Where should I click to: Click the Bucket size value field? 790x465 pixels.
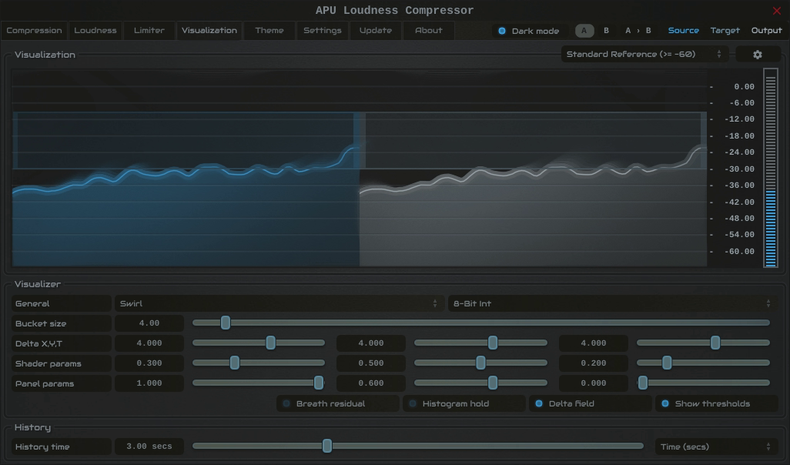[149, 323]
